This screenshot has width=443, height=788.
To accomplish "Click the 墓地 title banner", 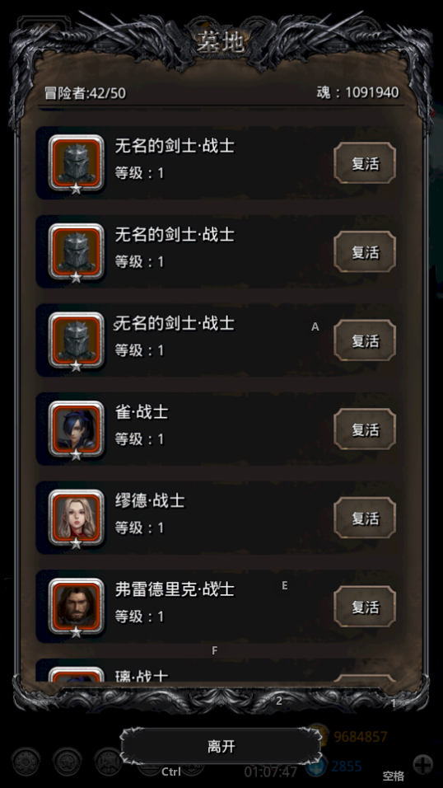I will coord(221,43).
